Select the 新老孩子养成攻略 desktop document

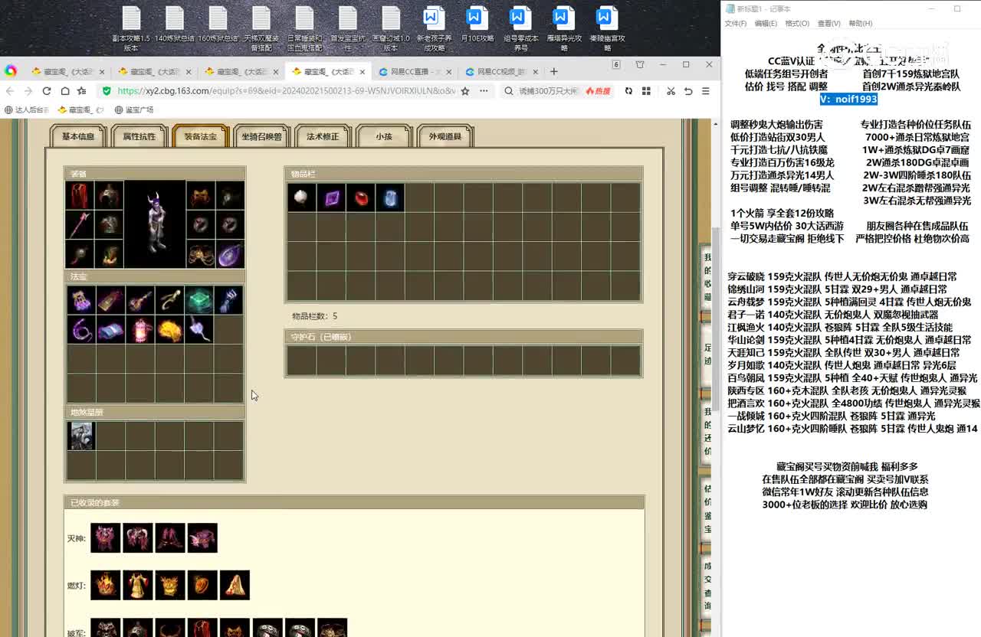coord(434,29)
